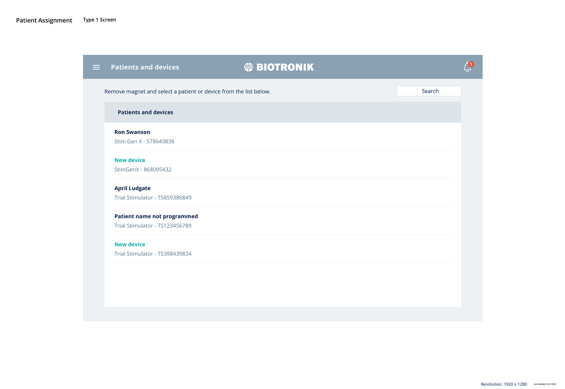The image size is (565, 389).
Task: Select Patient name not programmed entry
Action: (x=156, y=216)
